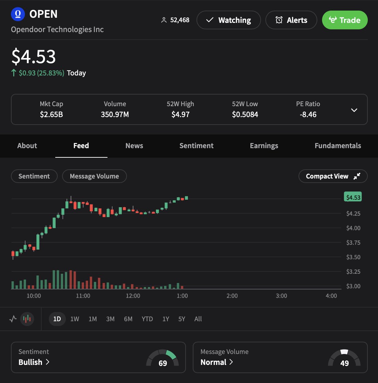Select the candlestick chart type icon

pos(27,319)
